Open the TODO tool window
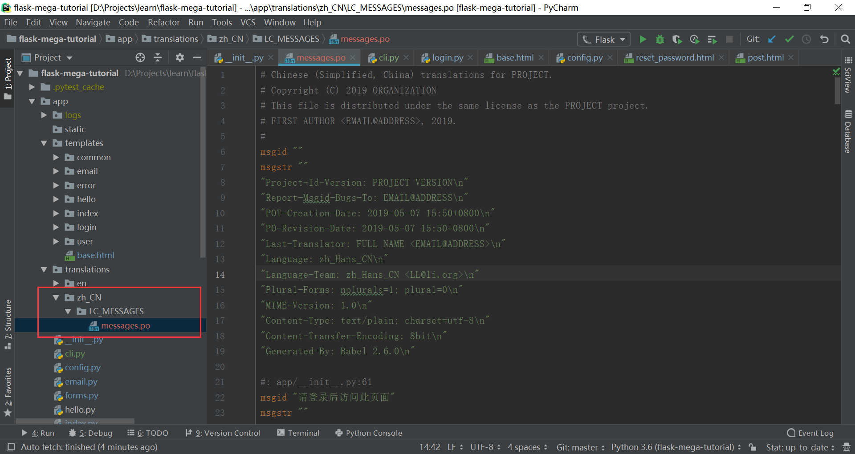Viewport: 855px width, 454px height. tap(148, 433)
